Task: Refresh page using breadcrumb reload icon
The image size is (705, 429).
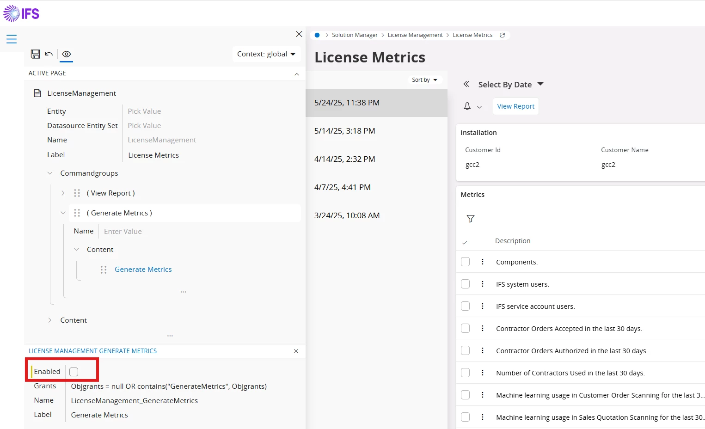Action: pos(503,35)
